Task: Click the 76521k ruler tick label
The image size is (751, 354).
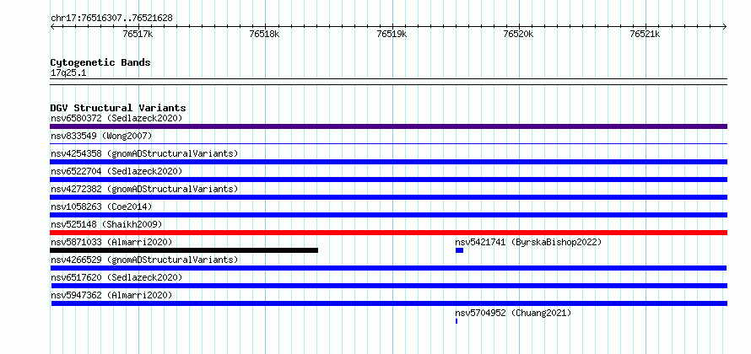Action: point(645,34)
